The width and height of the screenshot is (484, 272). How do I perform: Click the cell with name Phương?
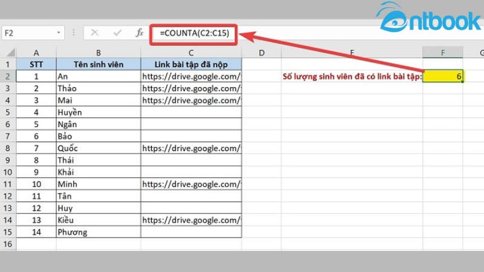(x=99, y=232)
